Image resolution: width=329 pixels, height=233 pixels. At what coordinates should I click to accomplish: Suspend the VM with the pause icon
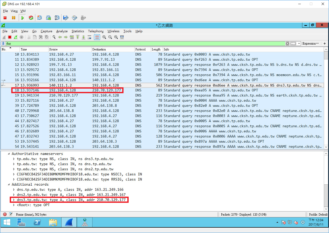(x=14, y=18)
